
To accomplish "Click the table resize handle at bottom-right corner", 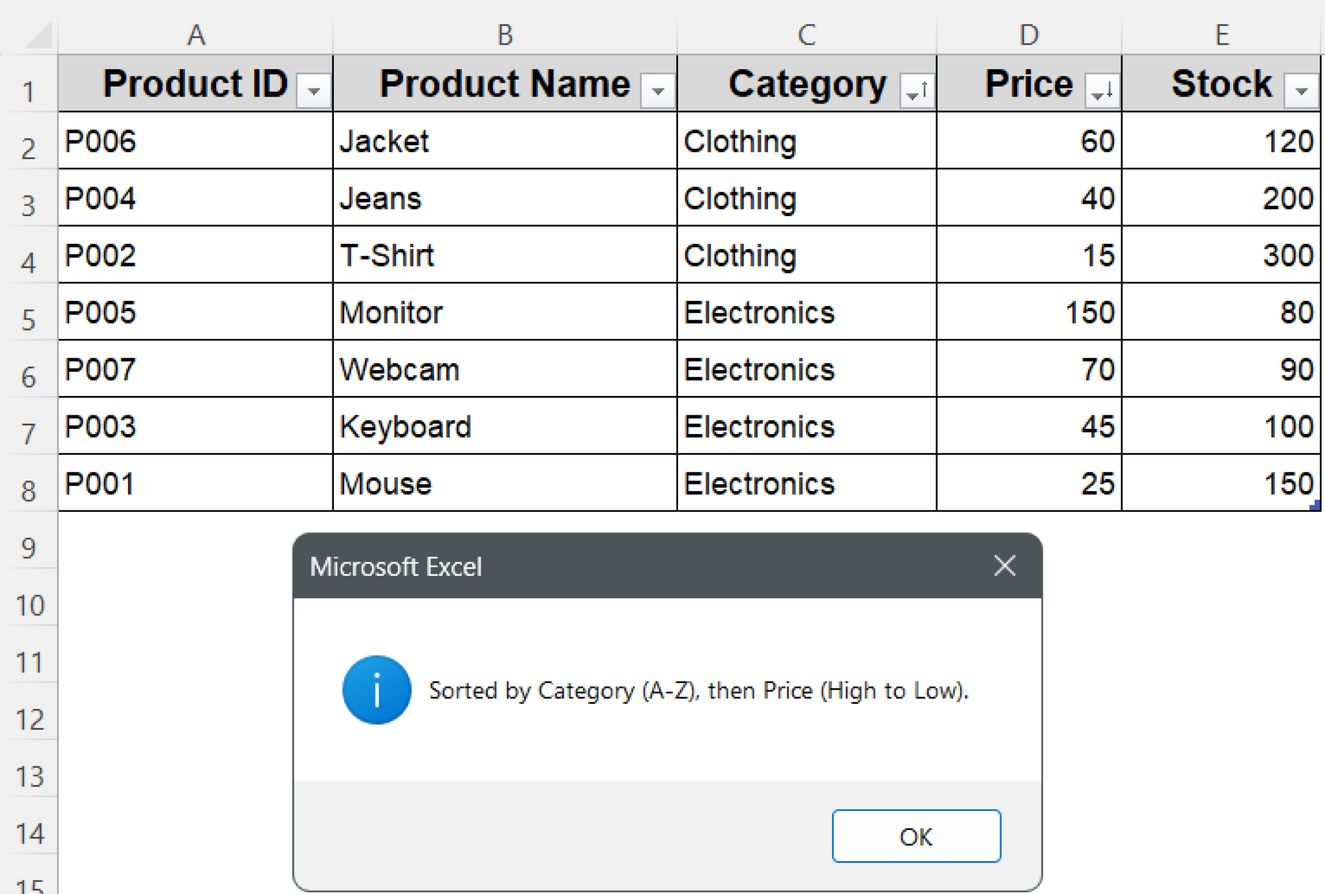I will tap(1315, 506).
